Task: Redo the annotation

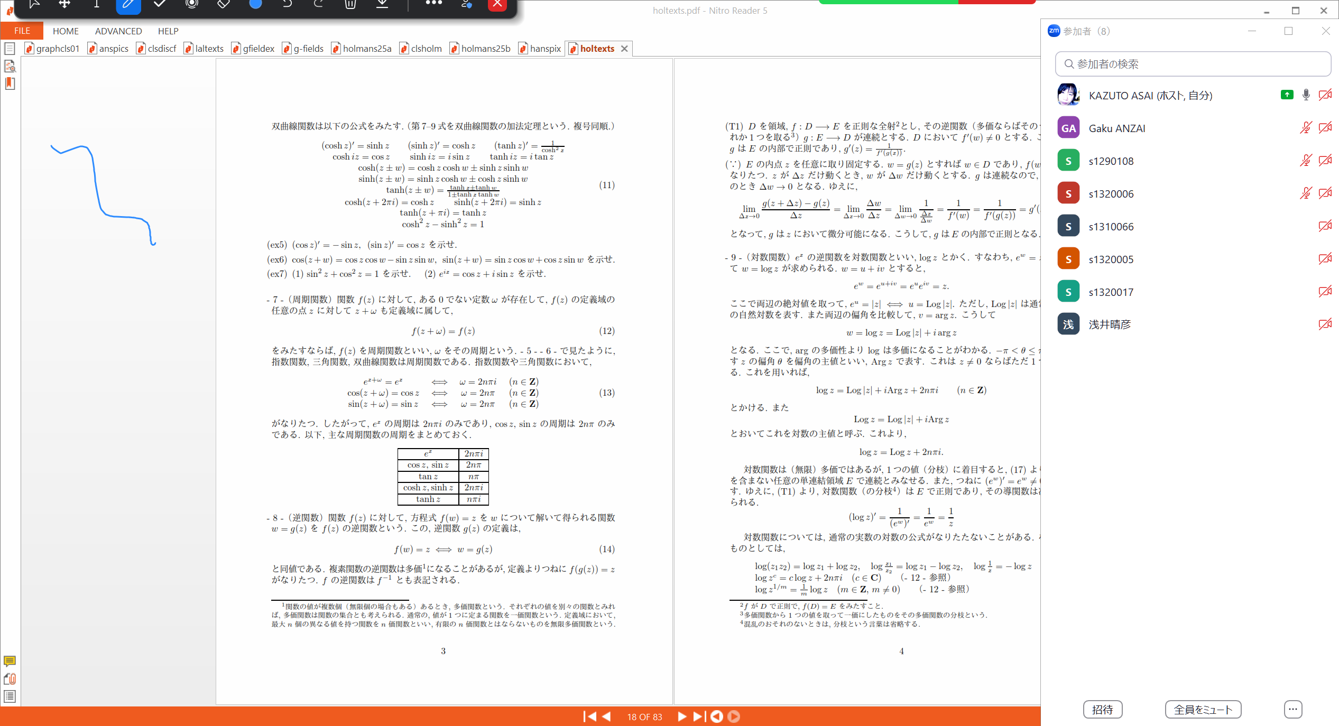Action: pyautogui.click(x=319, y=4)
